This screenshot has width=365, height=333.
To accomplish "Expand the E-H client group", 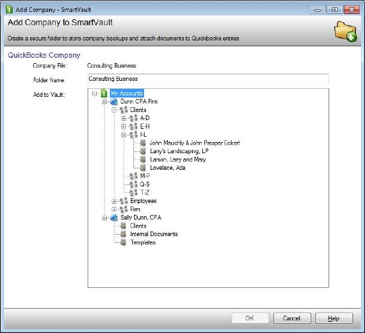I will [x=124, y=127].
